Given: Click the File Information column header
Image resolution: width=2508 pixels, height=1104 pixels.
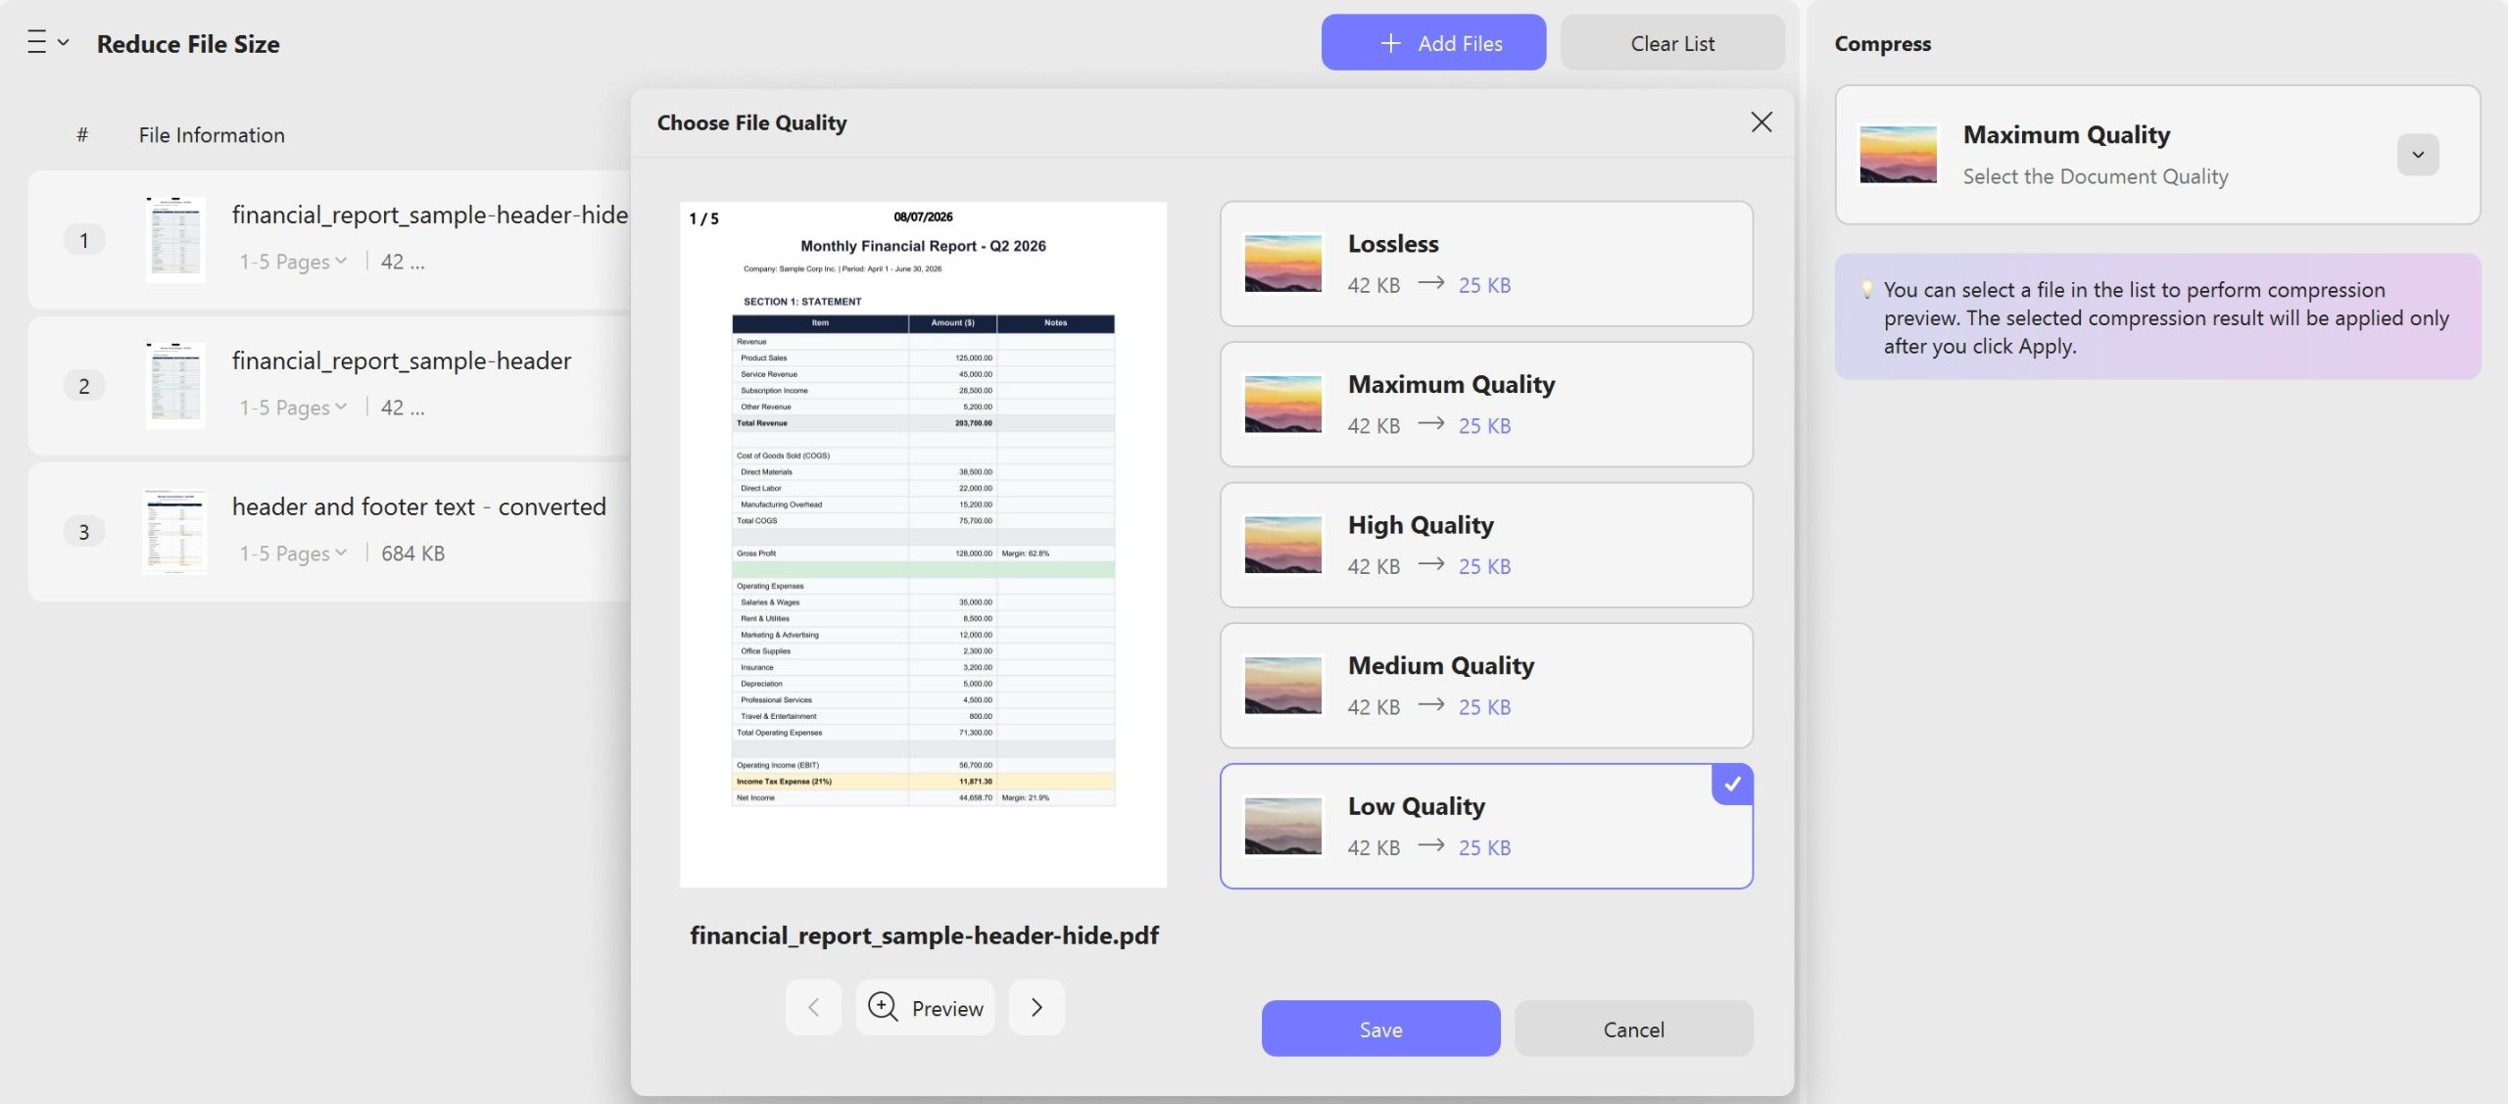Looking at the screenshot, I should tap(212, 134).
